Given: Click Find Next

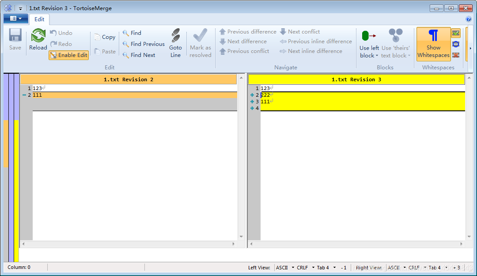Looking at the screenshot, I should pos(139,55).
